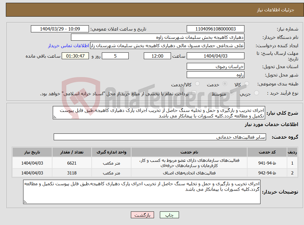Click the تعداد / مقدار column header
This screenshot has height=225, width=304.
pyautogui.click(x=72, y=152)
